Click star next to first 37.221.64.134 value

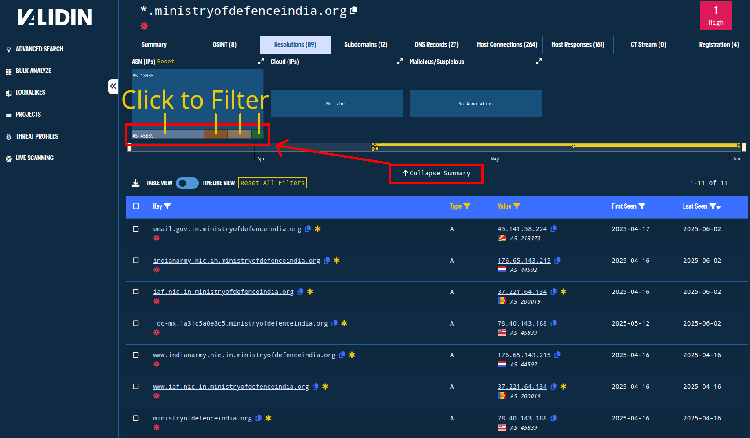click(563, 292)
